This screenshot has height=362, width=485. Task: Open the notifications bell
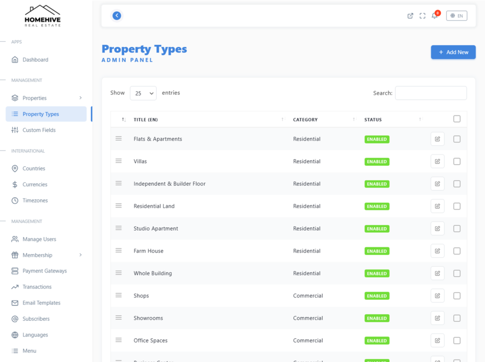(434, 16)
